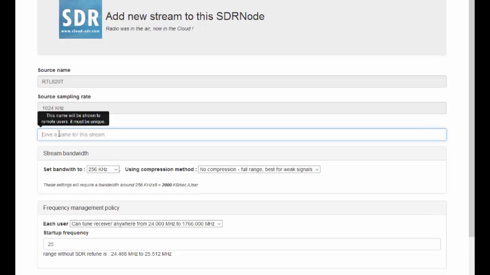Screen dimensions: 490x275
Task: Click the Startup frequency field showing 25
Action: point(241,244)
